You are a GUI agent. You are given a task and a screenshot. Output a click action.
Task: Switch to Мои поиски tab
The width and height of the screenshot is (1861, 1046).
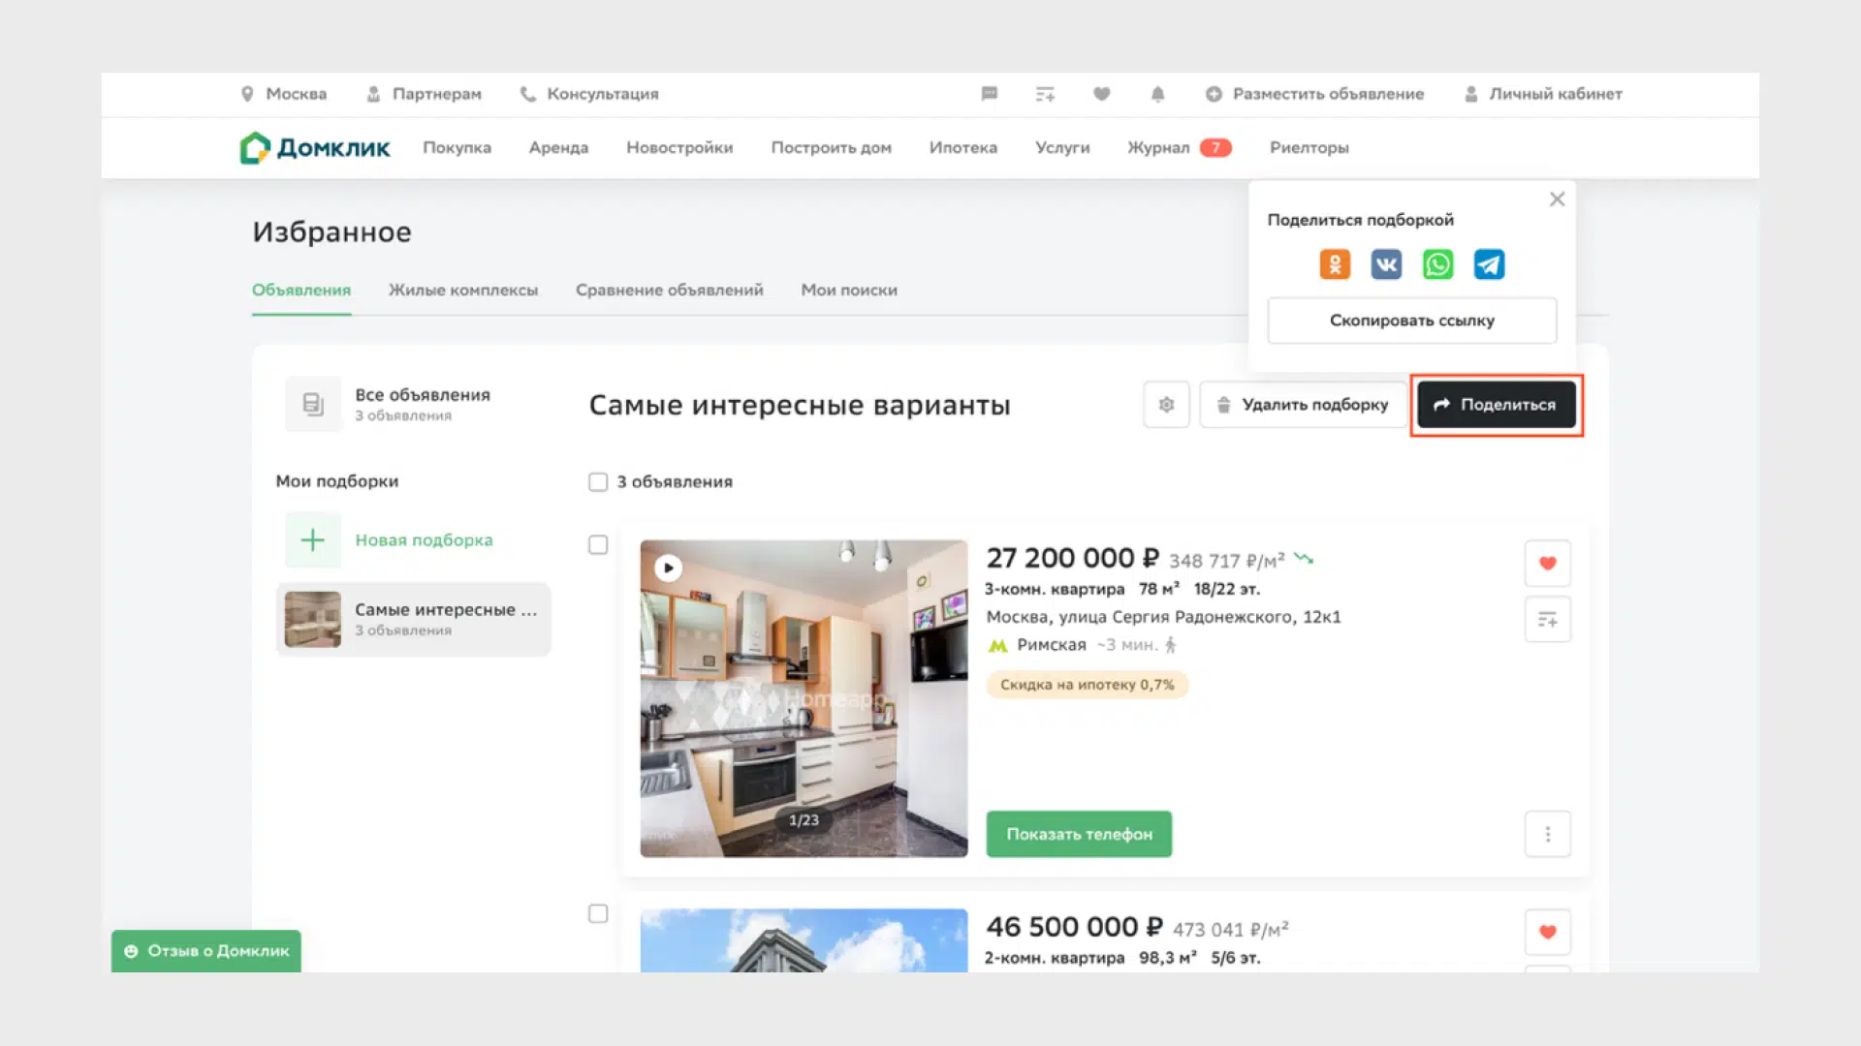pos(849,291)
